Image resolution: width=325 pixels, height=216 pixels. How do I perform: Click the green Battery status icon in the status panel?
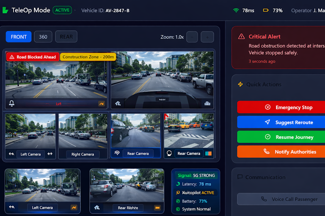pos(178,201)
